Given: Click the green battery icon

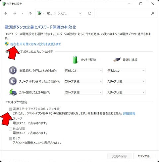Looking at the screenshot, I should tap(75, 60).
